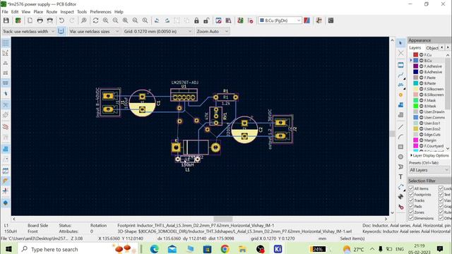452x254 pixels.
Task: Toggle visibility of the F.Cu layer
Action: [422, 55]
